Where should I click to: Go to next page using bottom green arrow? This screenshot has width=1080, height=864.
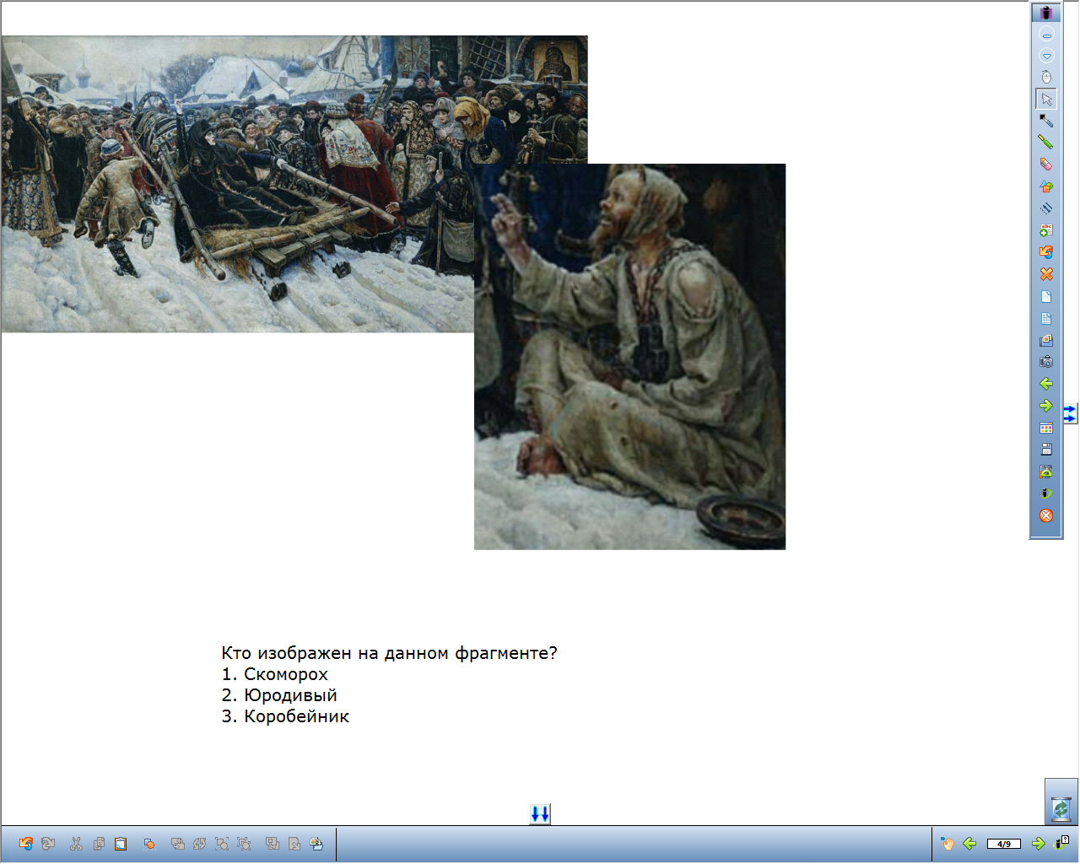point(1039,844)
